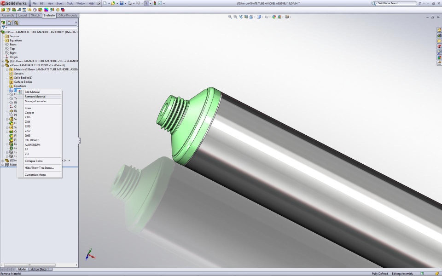Open the SolidWorks Resources home icon
Image resolution: width=442 pixels, height=276 pixels.
click(x=439, y=30)
